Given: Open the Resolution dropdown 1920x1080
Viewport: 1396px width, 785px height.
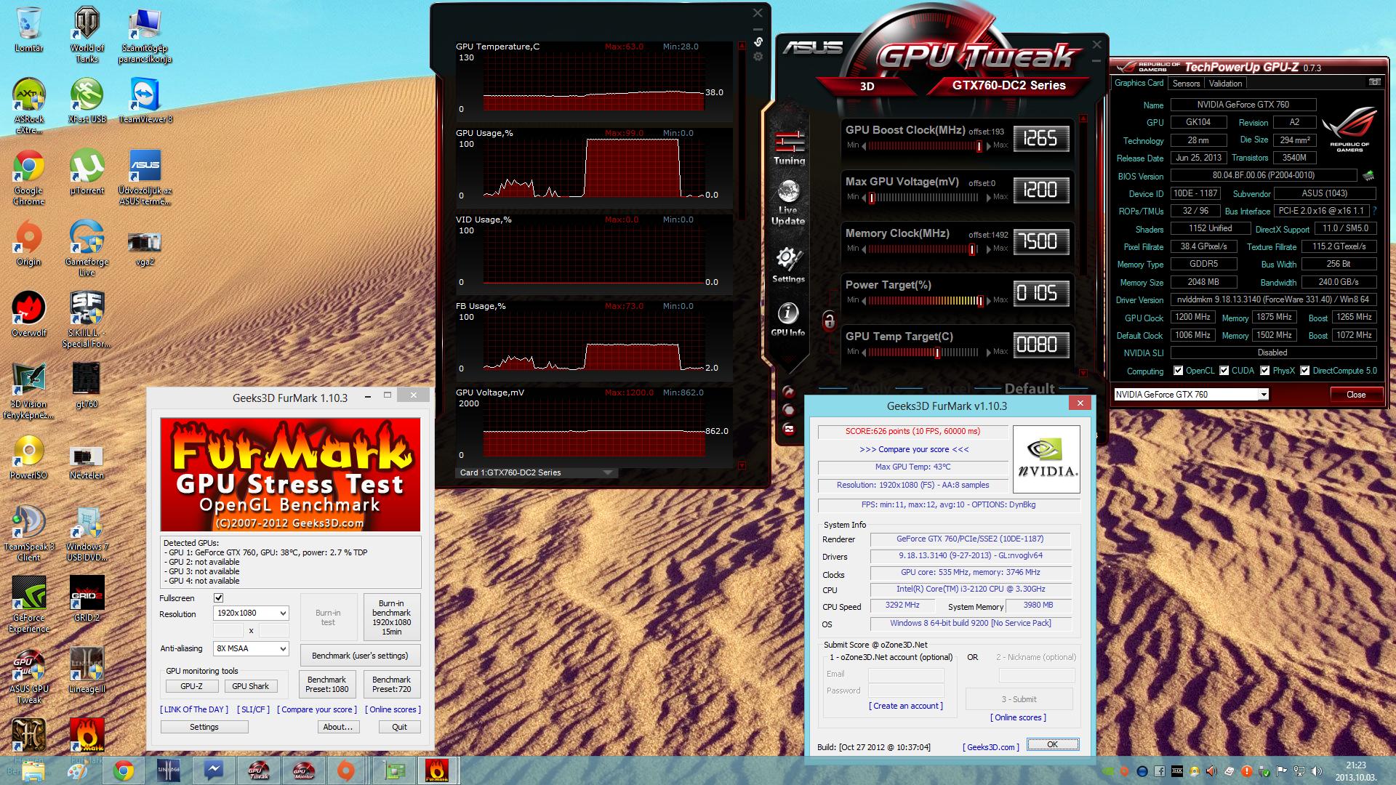Looking at the screenshot, I should tap(251, 613).
